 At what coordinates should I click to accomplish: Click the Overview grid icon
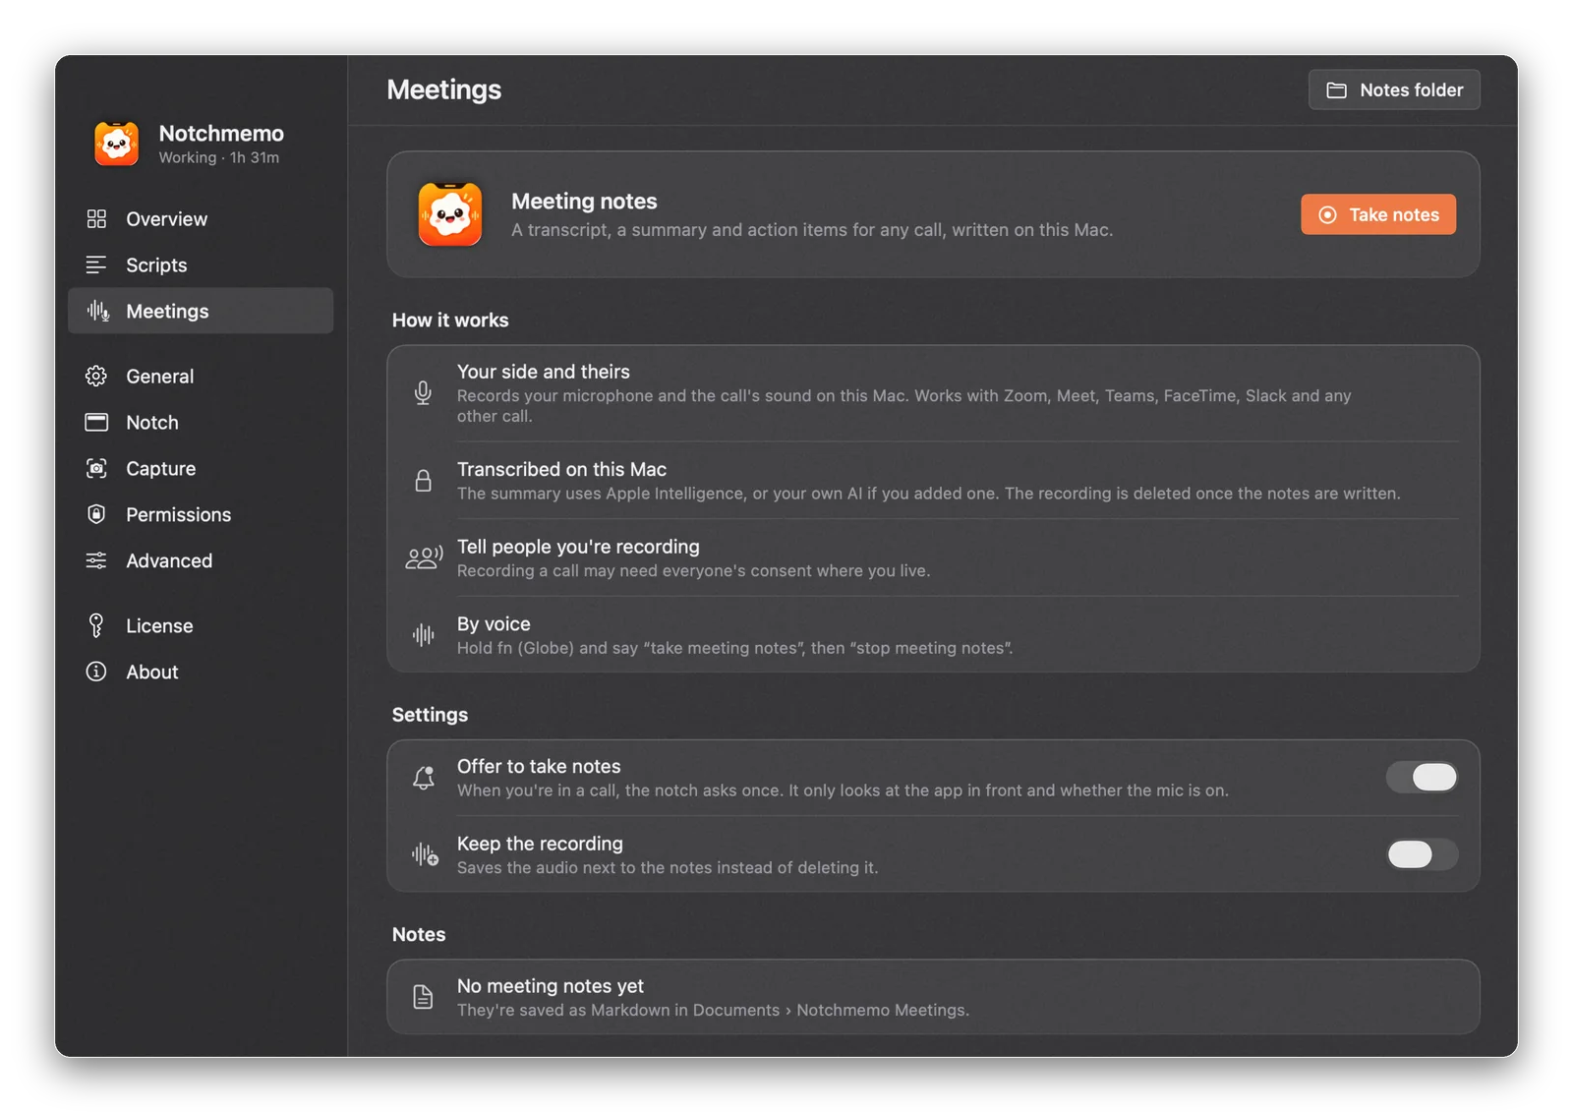(x=96, y=218)
